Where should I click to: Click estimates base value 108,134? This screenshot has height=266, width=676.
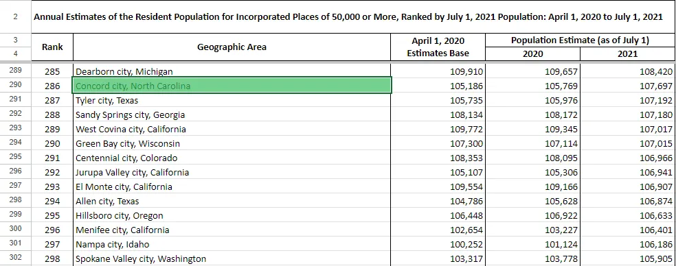tap(438, 115)
